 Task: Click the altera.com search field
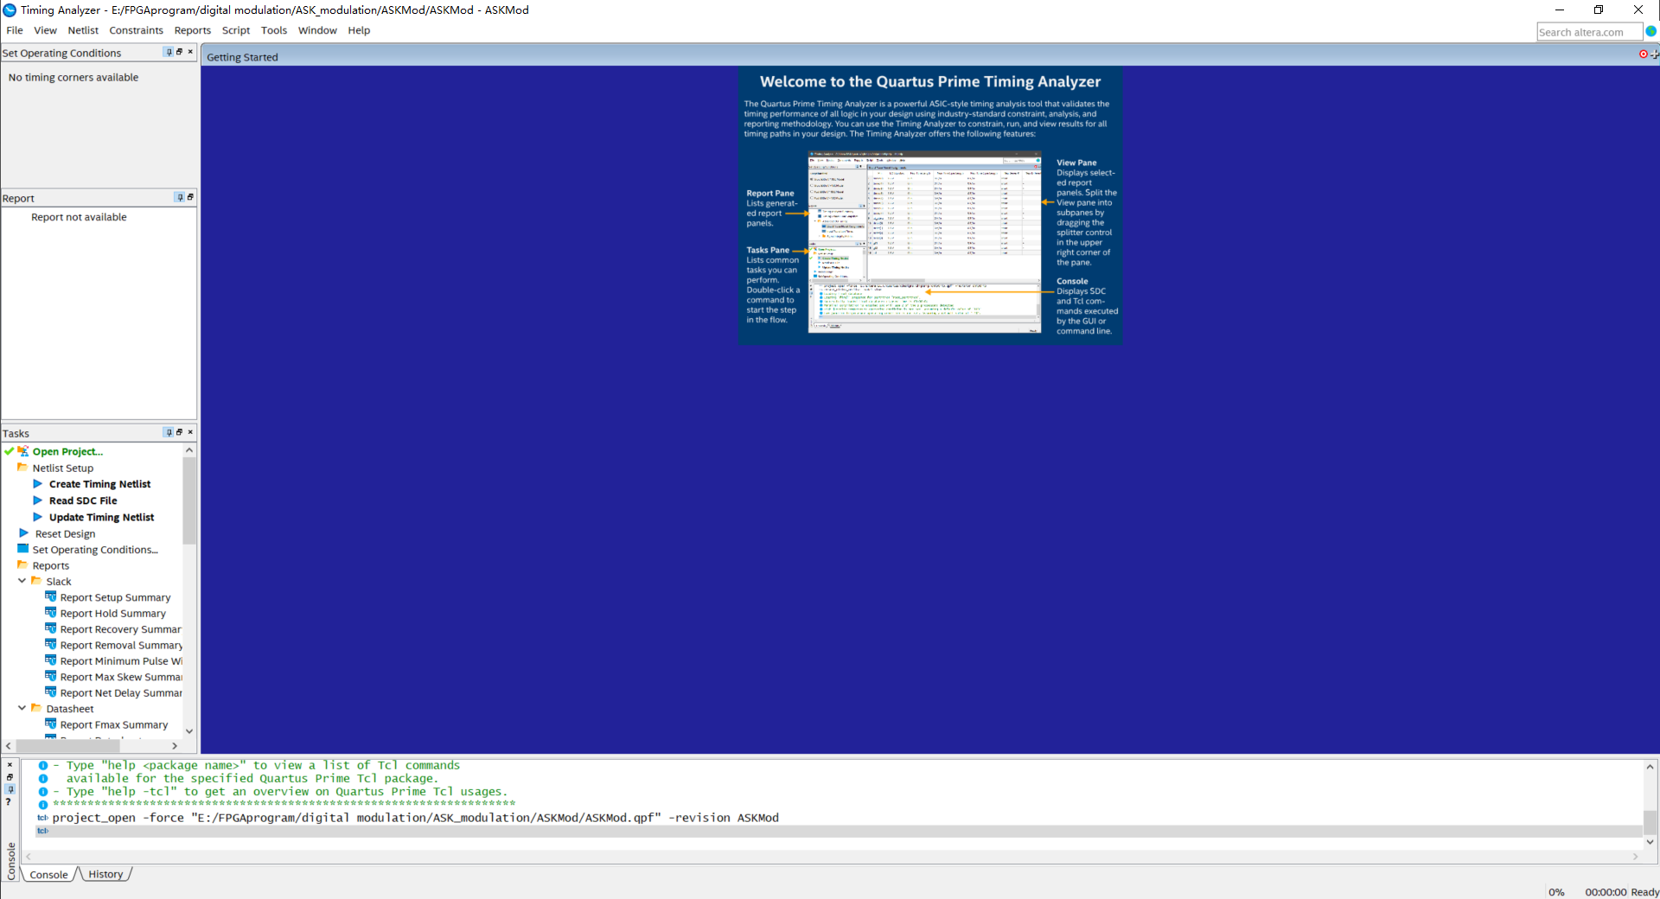click(x=1589, y=31)
